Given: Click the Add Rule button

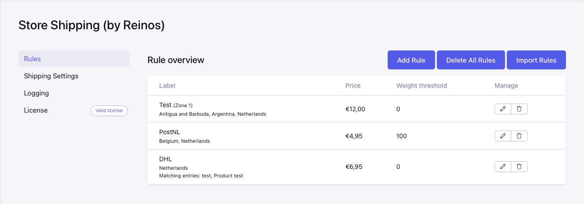Looking at the screenshot, I should point(411,60).
